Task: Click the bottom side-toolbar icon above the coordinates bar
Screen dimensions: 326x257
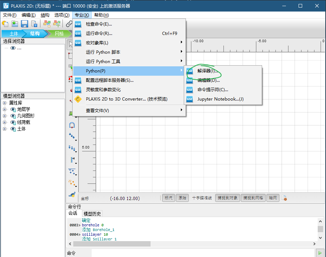Action: (x=72, y=194)
